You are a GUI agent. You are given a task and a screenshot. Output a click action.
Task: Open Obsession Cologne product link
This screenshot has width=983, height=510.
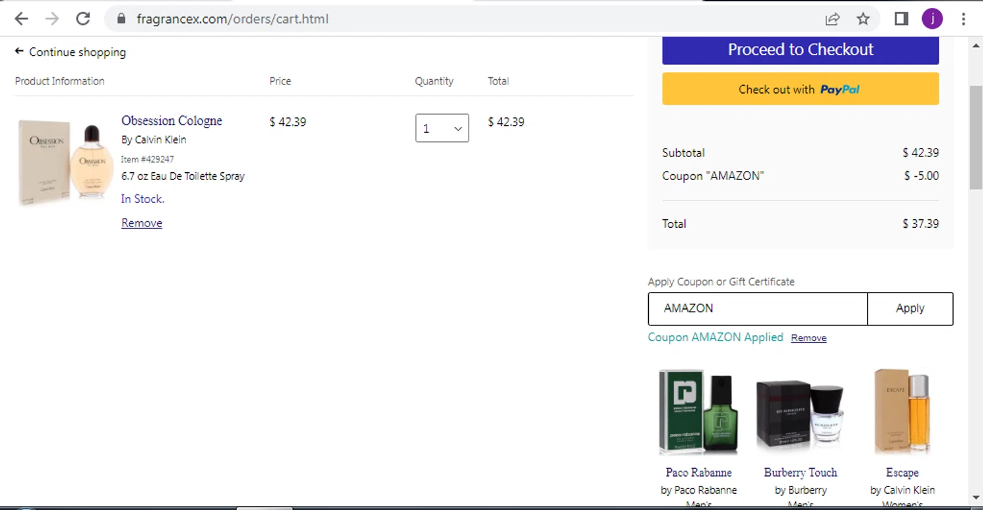(x=172, y=120)
